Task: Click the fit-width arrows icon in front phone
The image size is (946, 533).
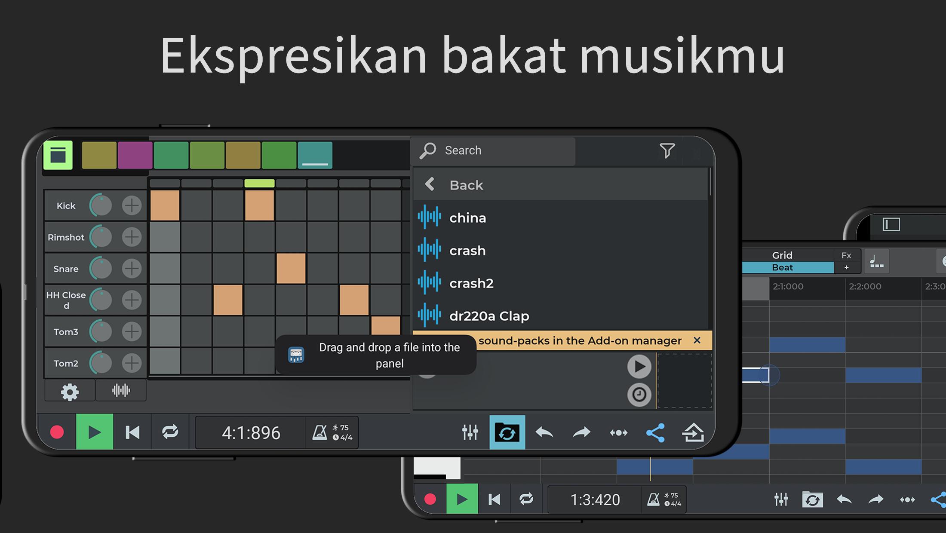Action: (x=618, y=432)
